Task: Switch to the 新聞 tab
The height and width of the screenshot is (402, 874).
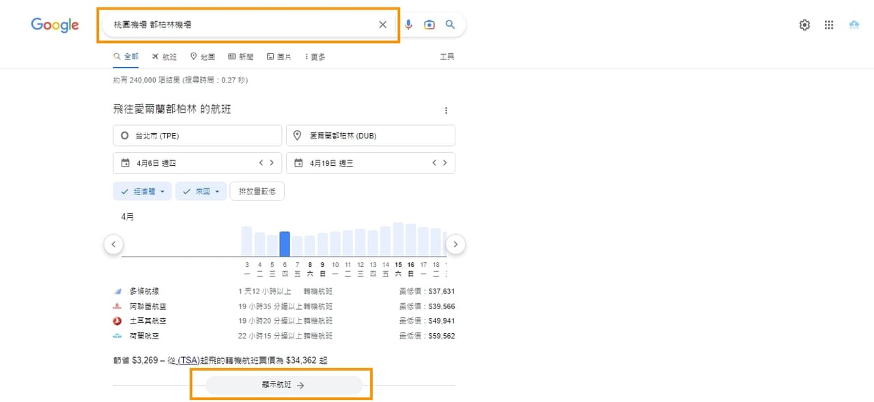Action: click(x=241, y=57)
